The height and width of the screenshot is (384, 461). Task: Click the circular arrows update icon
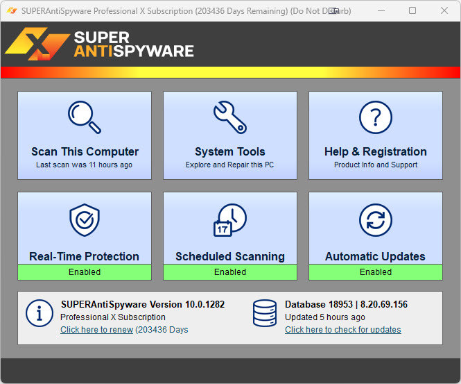(x=375, y=220)
